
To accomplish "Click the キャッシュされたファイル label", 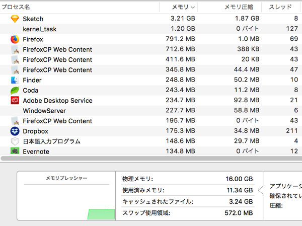I will point(158,202).
